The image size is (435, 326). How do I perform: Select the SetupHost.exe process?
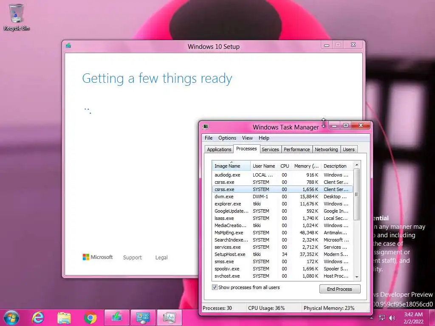click(282, 254)
